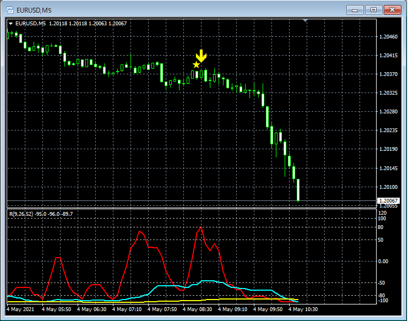Click the yellow star signal marker
The height and width of the screenshot is (321, 408).
tap(196, 64)
